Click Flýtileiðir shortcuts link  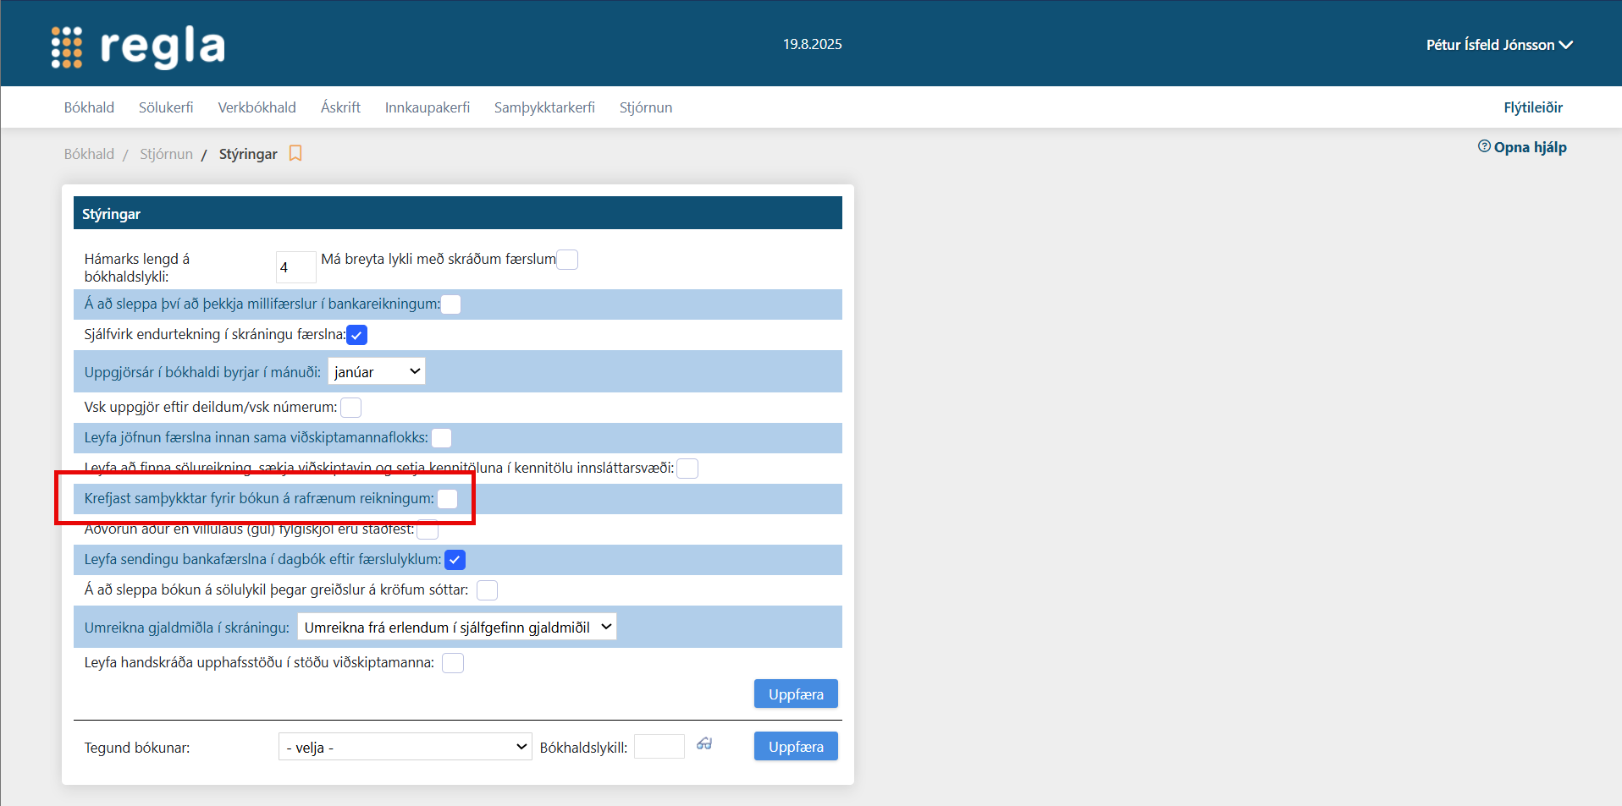click(x=1532, y=107)
